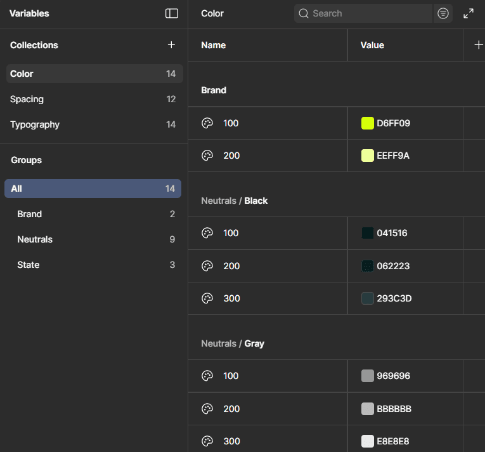
Task: Click the hex value 041516
Action: [392, 233]
